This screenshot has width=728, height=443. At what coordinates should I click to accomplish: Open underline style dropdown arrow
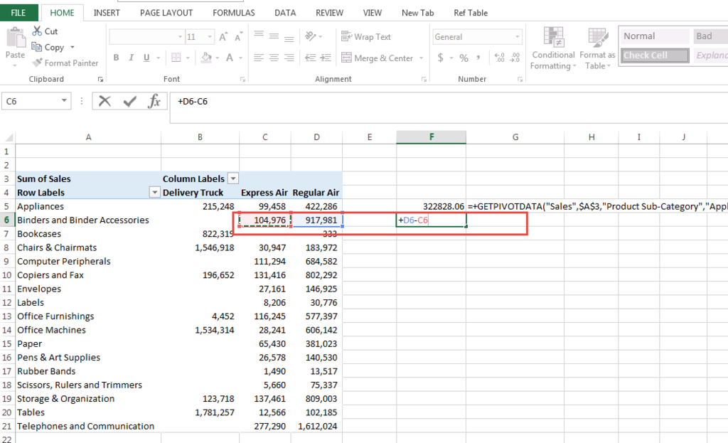click(159, 58)
